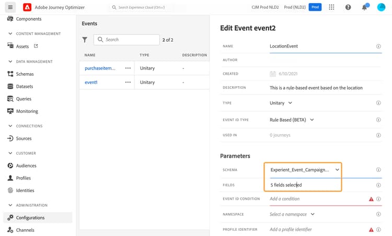Collapse the Data Management section
The image size is (392, 236).
10,62
